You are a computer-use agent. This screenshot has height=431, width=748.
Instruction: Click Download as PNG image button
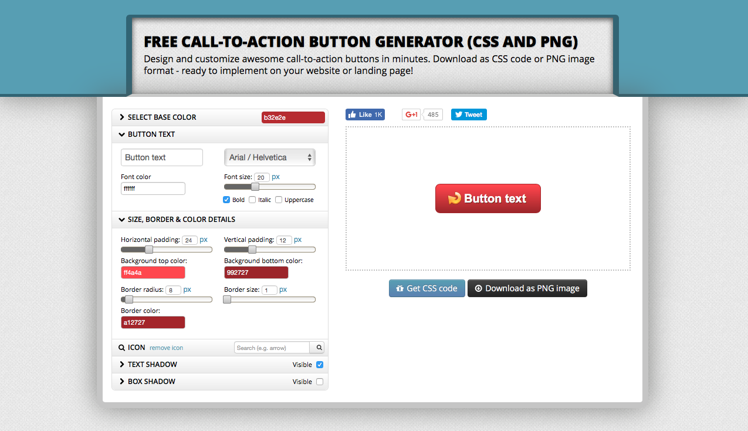click(x=527, y=288)
